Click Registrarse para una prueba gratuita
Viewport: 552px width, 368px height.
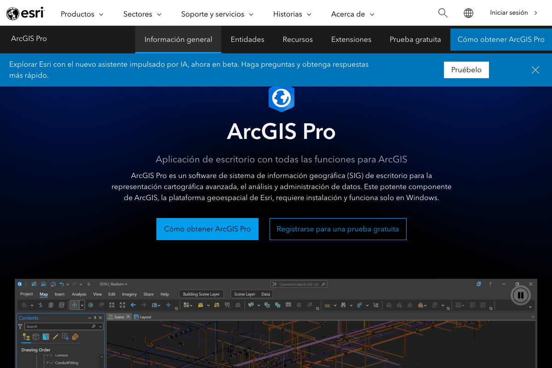(x=338, y=229)
